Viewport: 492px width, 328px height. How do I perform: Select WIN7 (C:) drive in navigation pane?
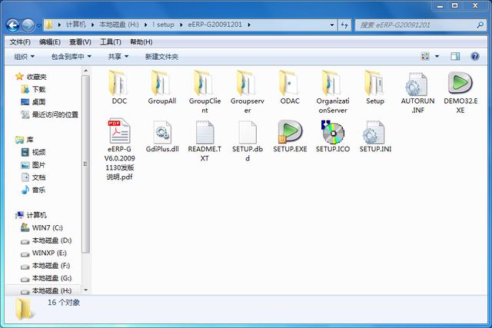click(47, 228)
